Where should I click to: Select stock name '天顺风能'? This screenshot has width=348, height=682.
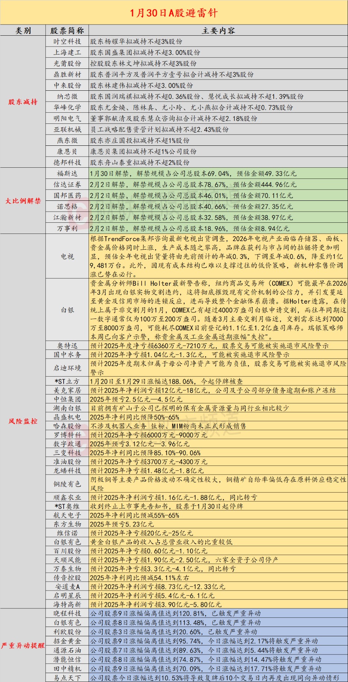[67, 560]
